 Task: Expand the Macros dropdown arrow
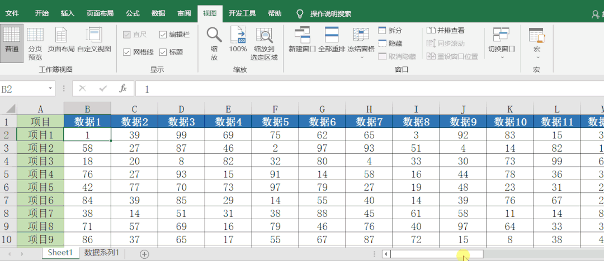click(538, 57)
